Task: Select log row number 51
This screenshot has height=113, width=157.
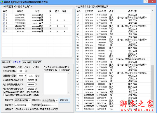Action: point(113,37)
